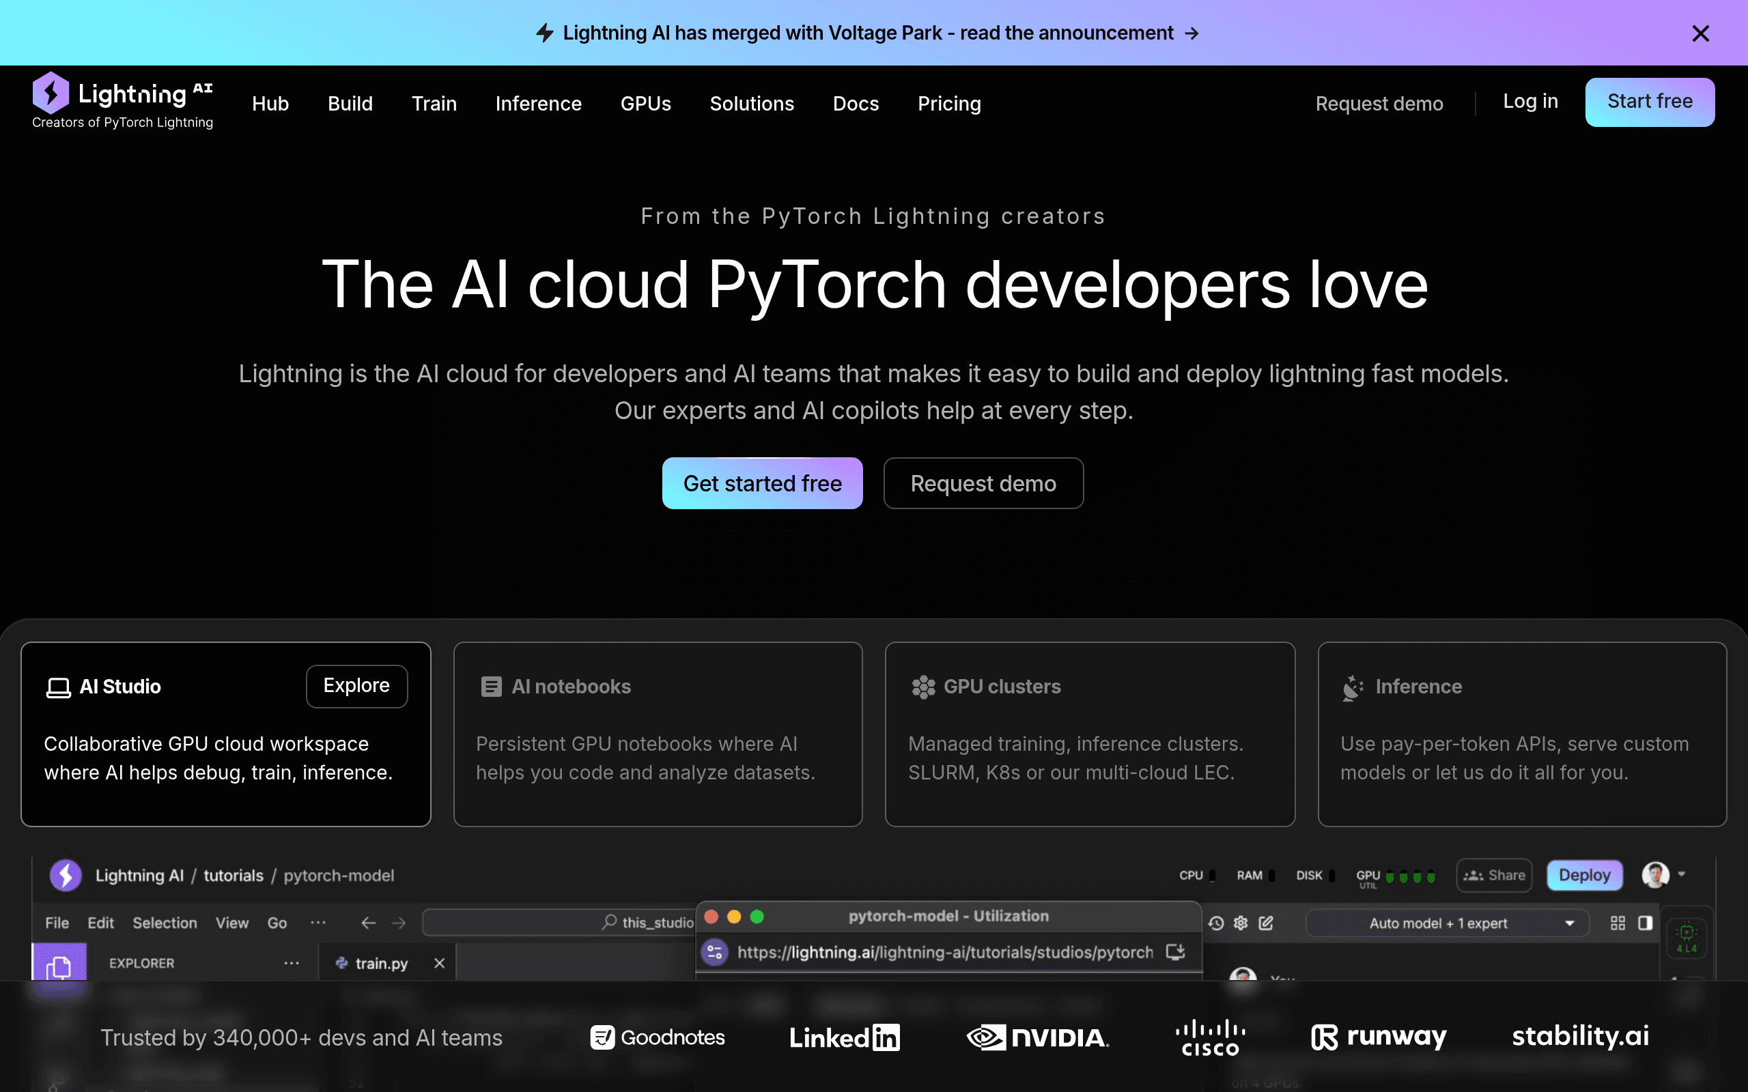The image size is (1748, 1092).
Task: Open the Auto model + 1 expert dropdown
Action: pos(1447,923)
